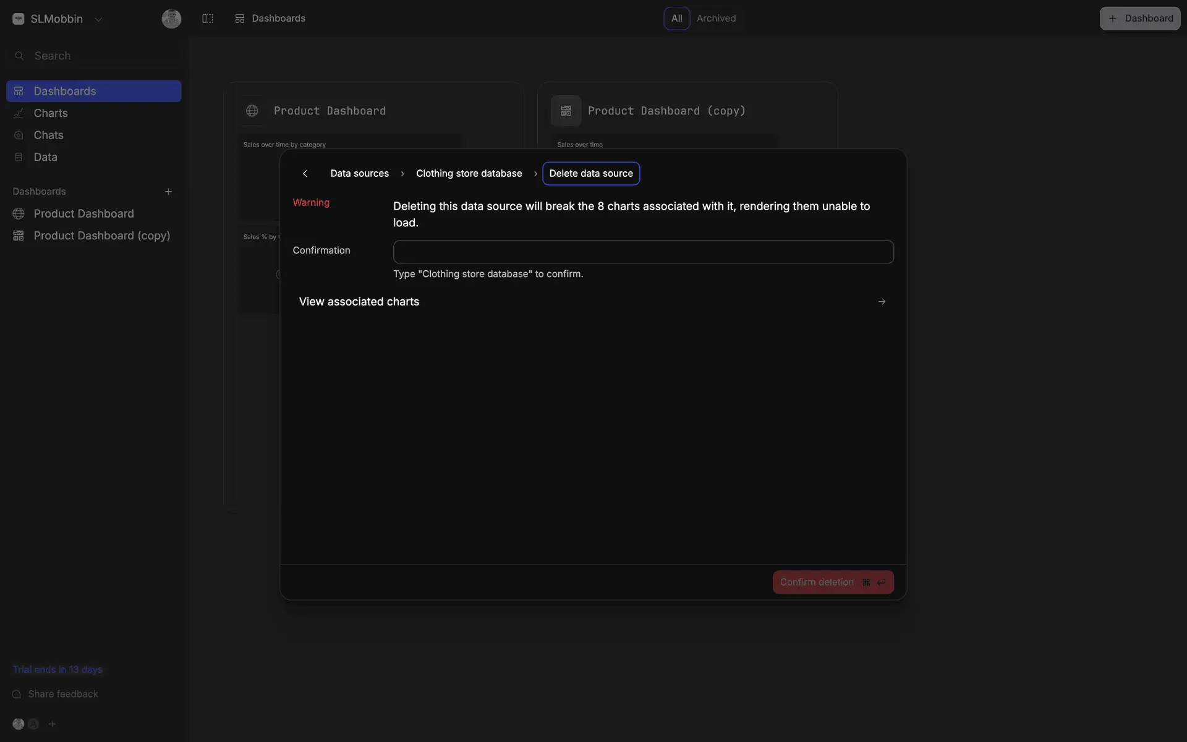This screenshot has height=742, width=1187.
Task: Click Share feedback link
Action: (x=63, y=694)
